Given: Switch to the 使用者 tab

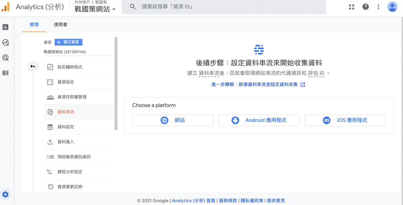Looking at the screenshot, I should (x=61, y=25).
